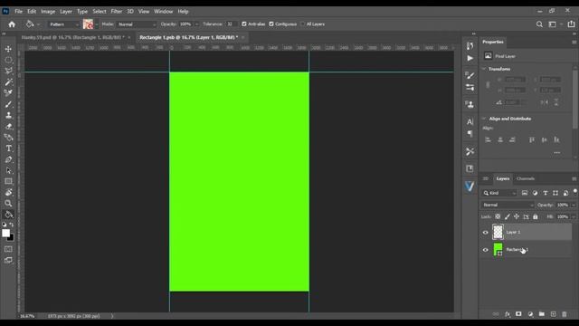Select the Horizontal Type tool
The width and height of the screenshot is (579, 326).
tap(8, 149)
